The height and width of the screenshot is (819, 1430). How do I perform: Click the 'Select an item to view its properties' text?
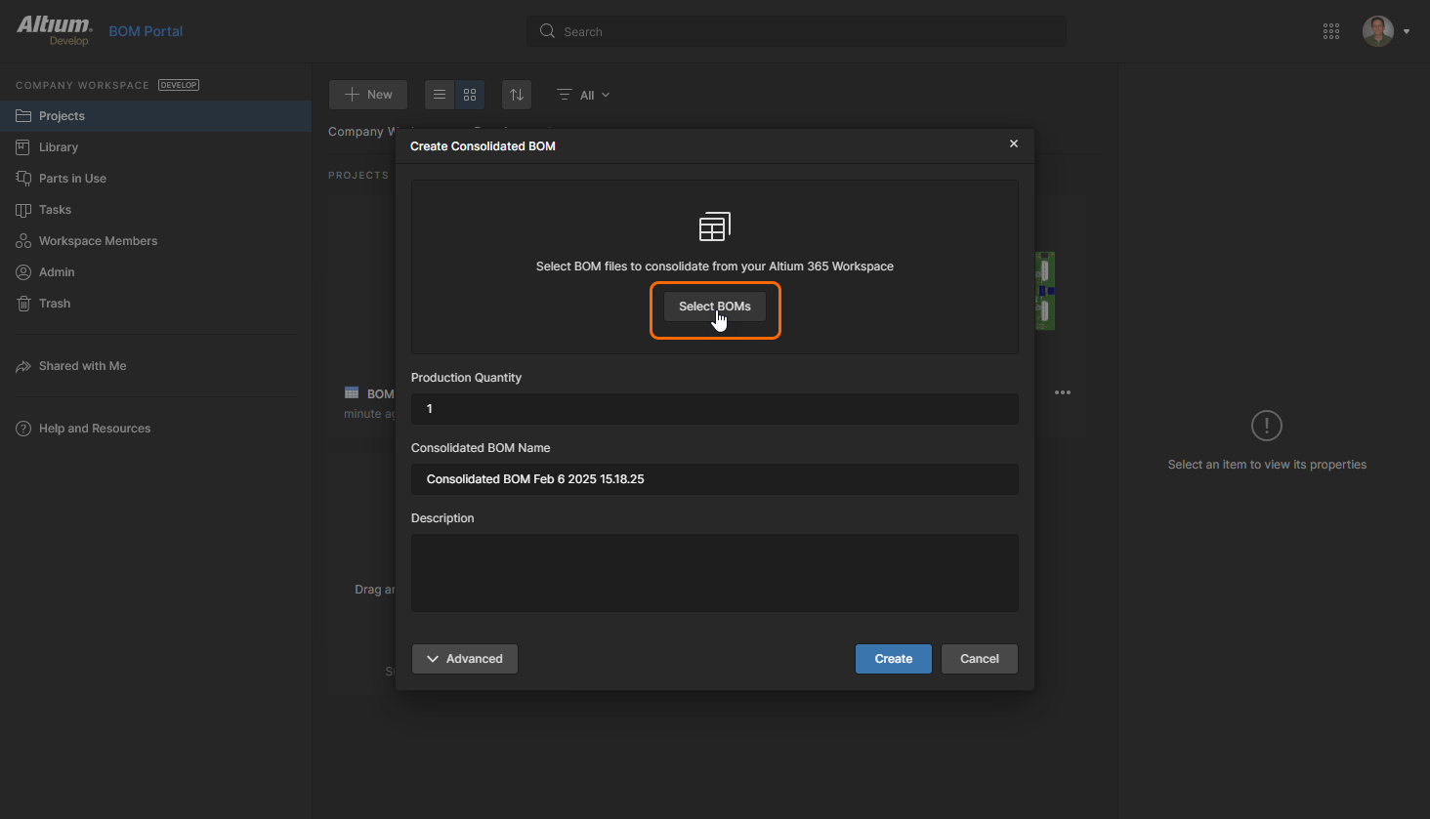tap(1267, 465)
